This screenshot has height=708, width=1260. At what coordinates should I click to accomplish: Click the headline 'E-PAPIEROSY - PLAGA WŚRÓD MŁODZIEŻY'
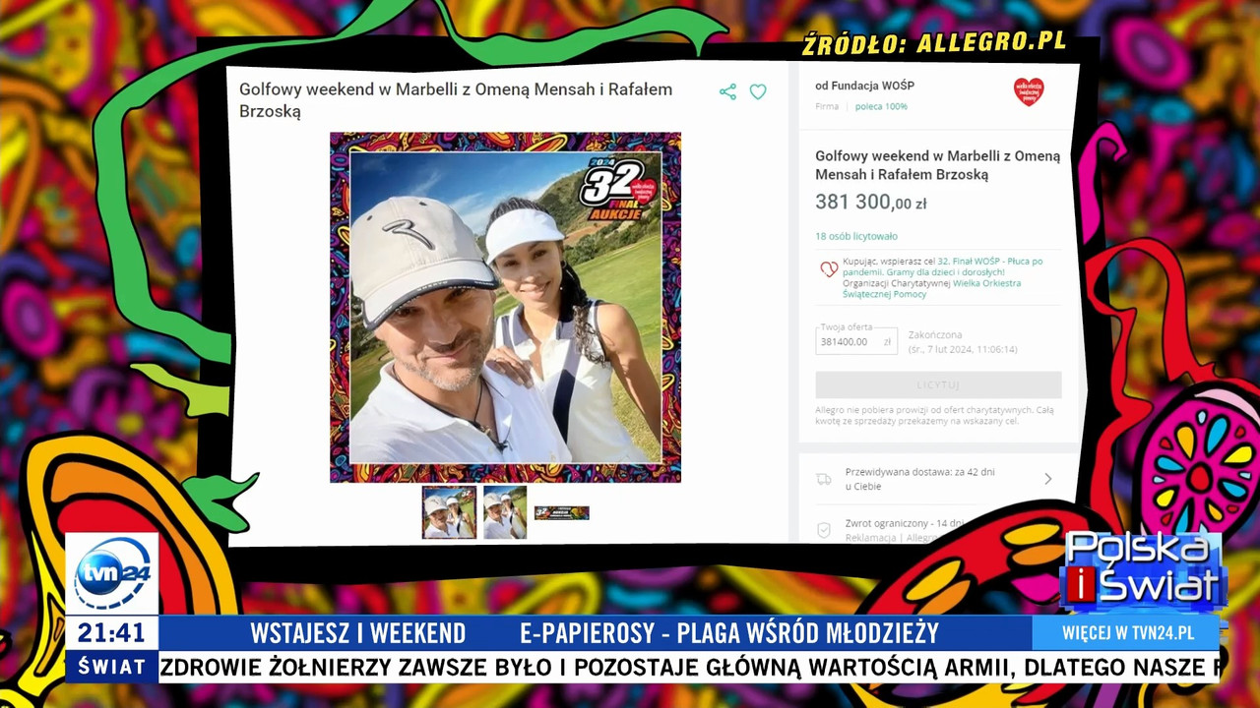click(x=729, y=632)
